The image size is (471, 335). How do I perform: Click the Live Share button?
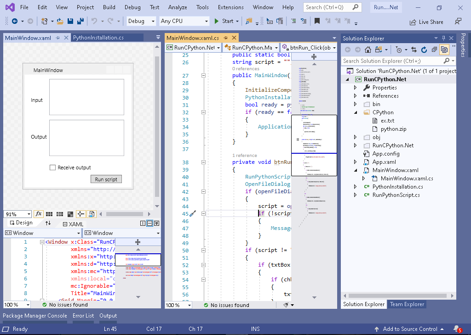[x=426, y=22]
